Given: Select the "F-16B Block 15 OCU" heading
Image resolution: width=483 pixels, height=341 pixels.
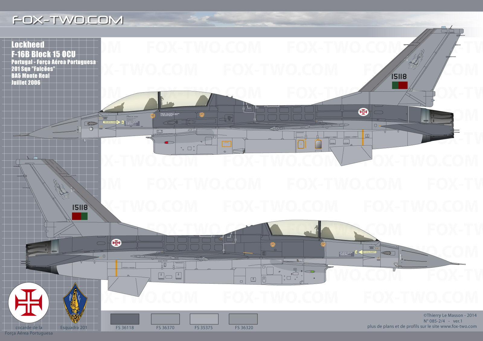Looking at the screenshot, I should point(43,54).
